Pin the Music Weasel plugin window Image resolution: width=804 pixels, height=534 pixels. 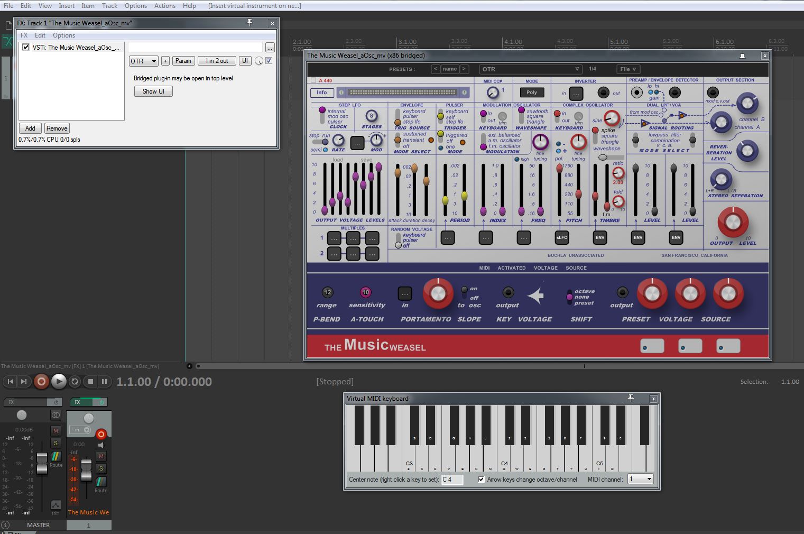point(743,56)
